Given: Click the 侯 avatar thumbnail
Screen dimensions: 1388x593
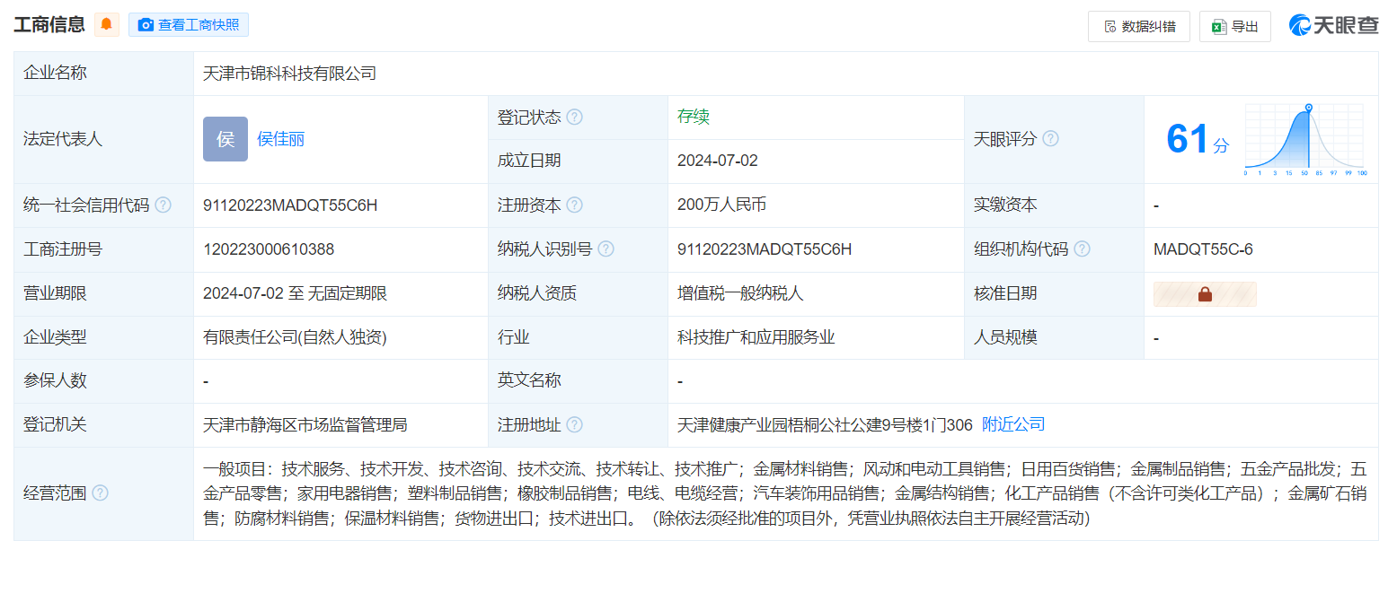Looking at the screenshot, I should pos(225,139).
